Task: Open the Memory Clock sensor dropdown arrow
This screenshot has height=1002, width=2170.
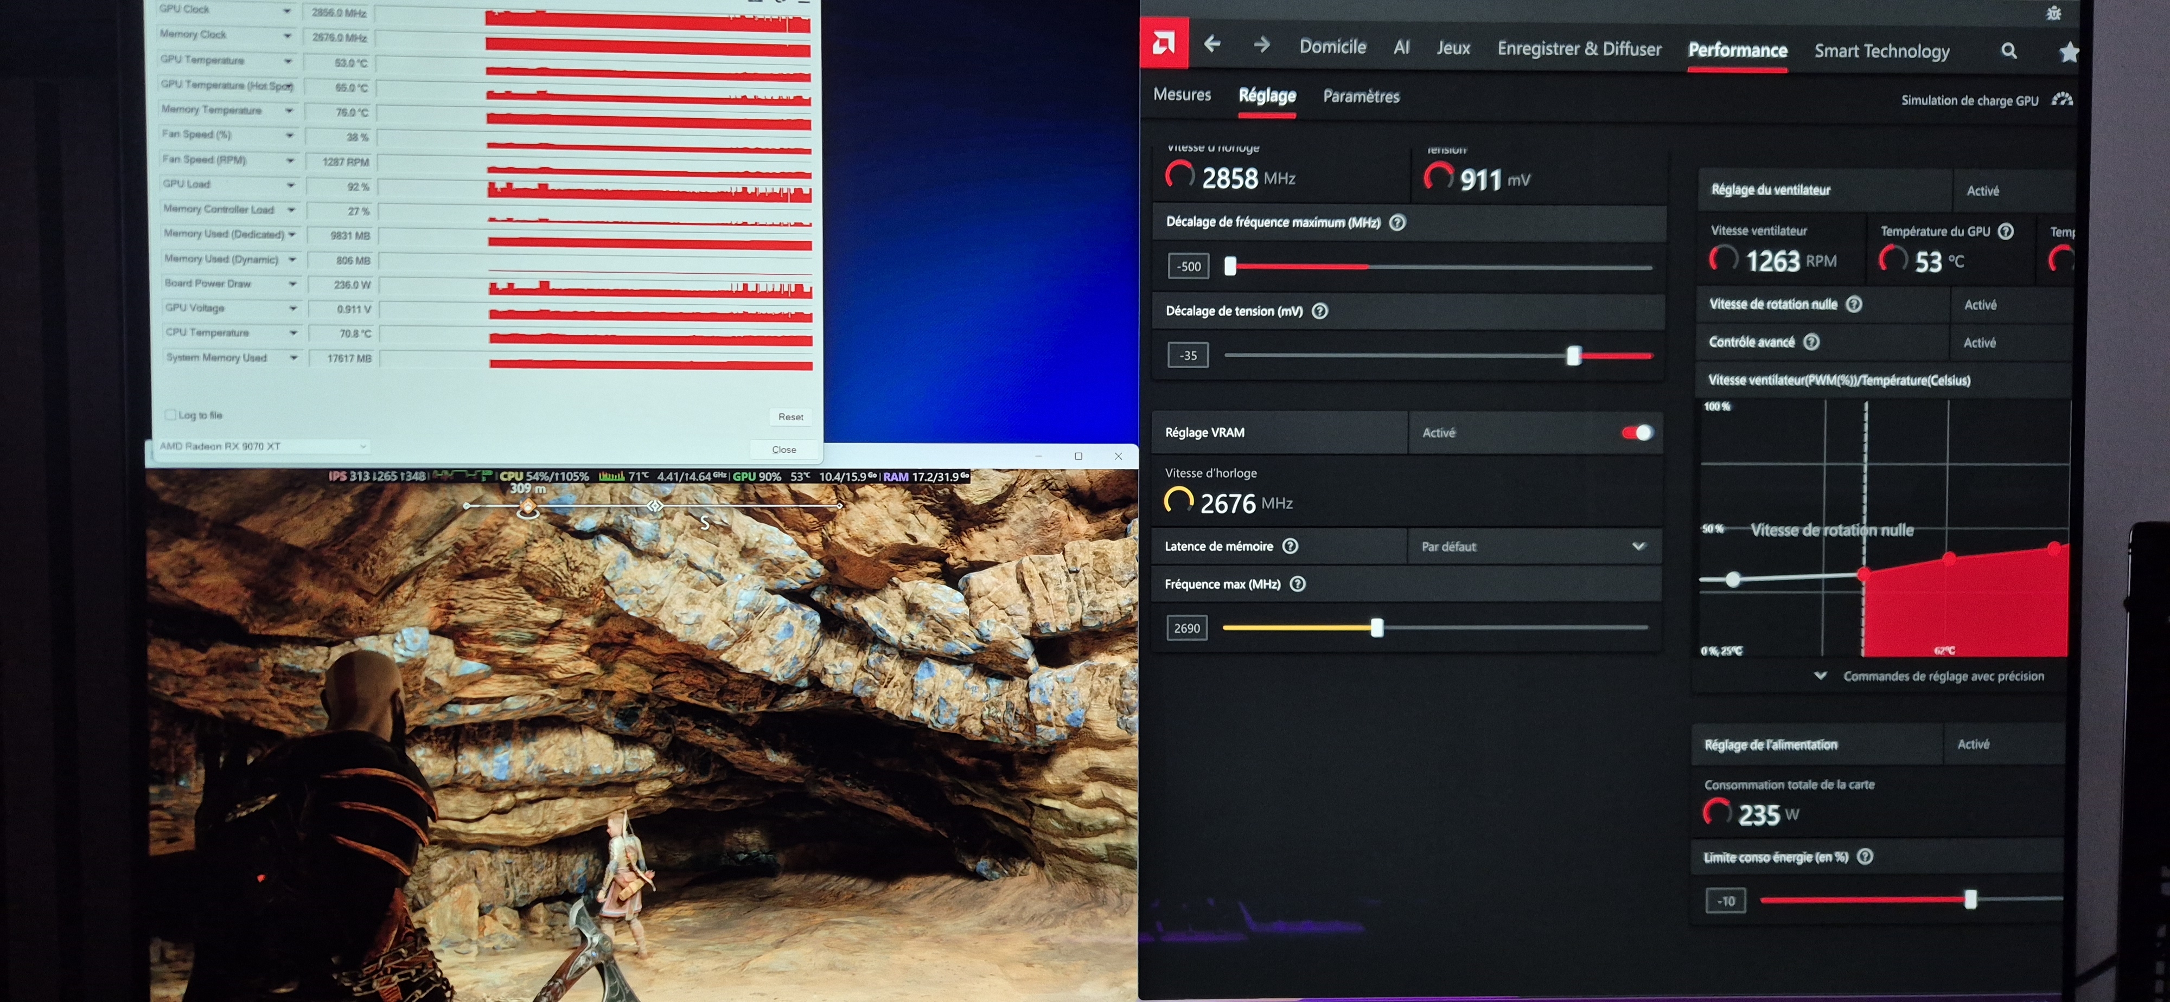Action: 288,36
